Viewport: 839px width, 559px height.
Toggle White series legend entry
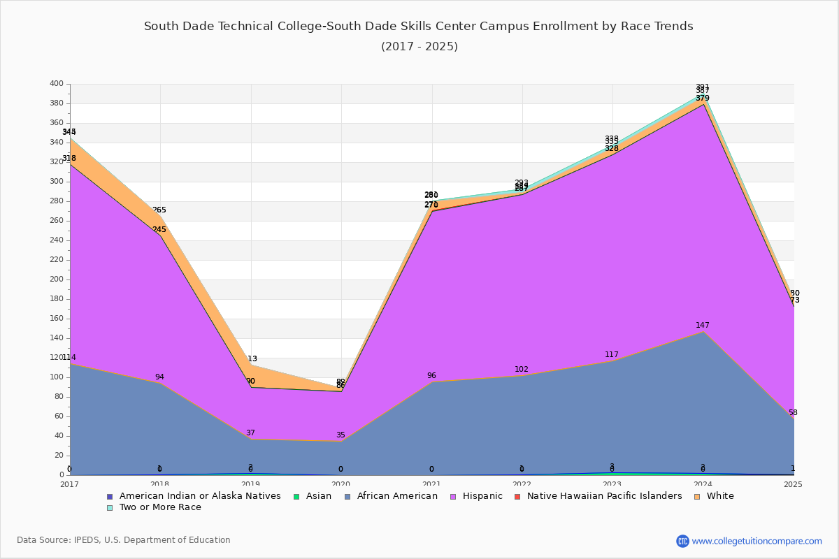point(714,496)
